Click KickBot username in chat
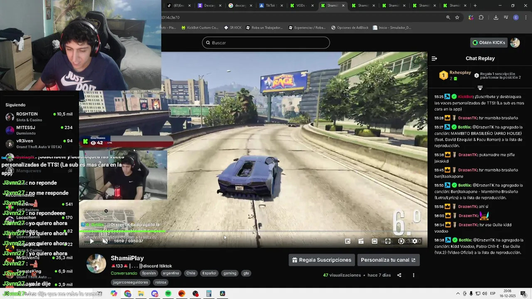The height and width of the screenshot is (299, 532). tap(465, 97)
